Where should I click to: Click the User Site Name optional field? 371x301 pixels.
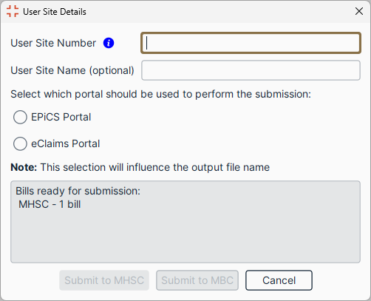point(251,70)
